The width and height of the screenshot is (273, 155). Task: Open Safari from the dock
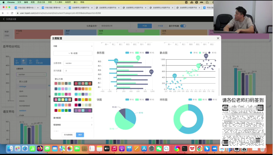click(x=25, y=148)
